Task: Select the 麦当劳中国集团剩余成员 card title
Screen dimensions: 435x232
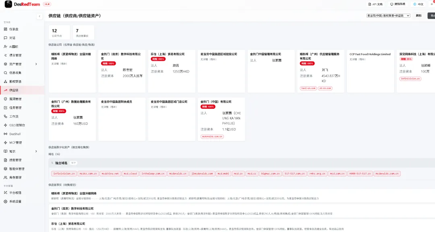Action: [x=116, y=101]
